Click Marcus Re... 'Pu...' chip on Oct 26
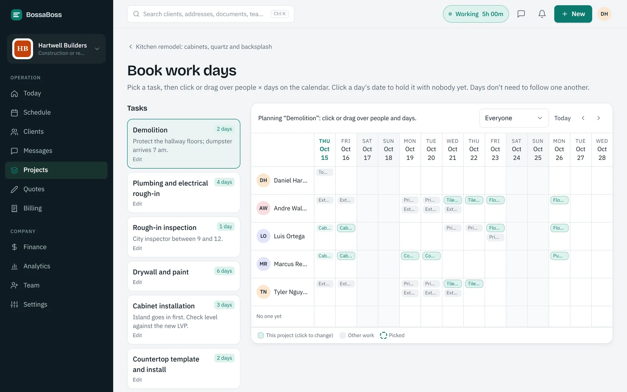This screenshot has width=627, height=392. tap(559, 256)
